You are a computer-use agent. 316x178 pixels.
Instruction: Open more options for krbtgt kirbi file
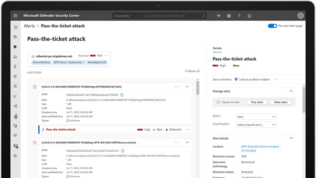(177, 87)
